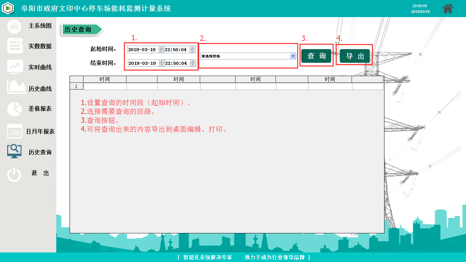Decrease end time using down spinner
This screenshot has height=262, width=466.
(x=192, y=65)
